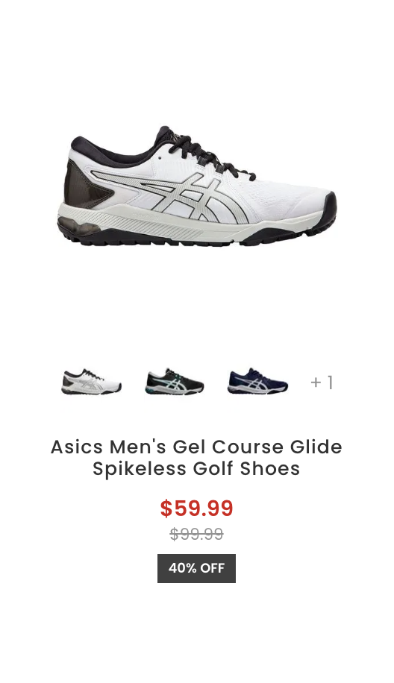394x683 pixels.
Task: Choose the navy blue shoe color thumbnail
Action: (257, 382)
